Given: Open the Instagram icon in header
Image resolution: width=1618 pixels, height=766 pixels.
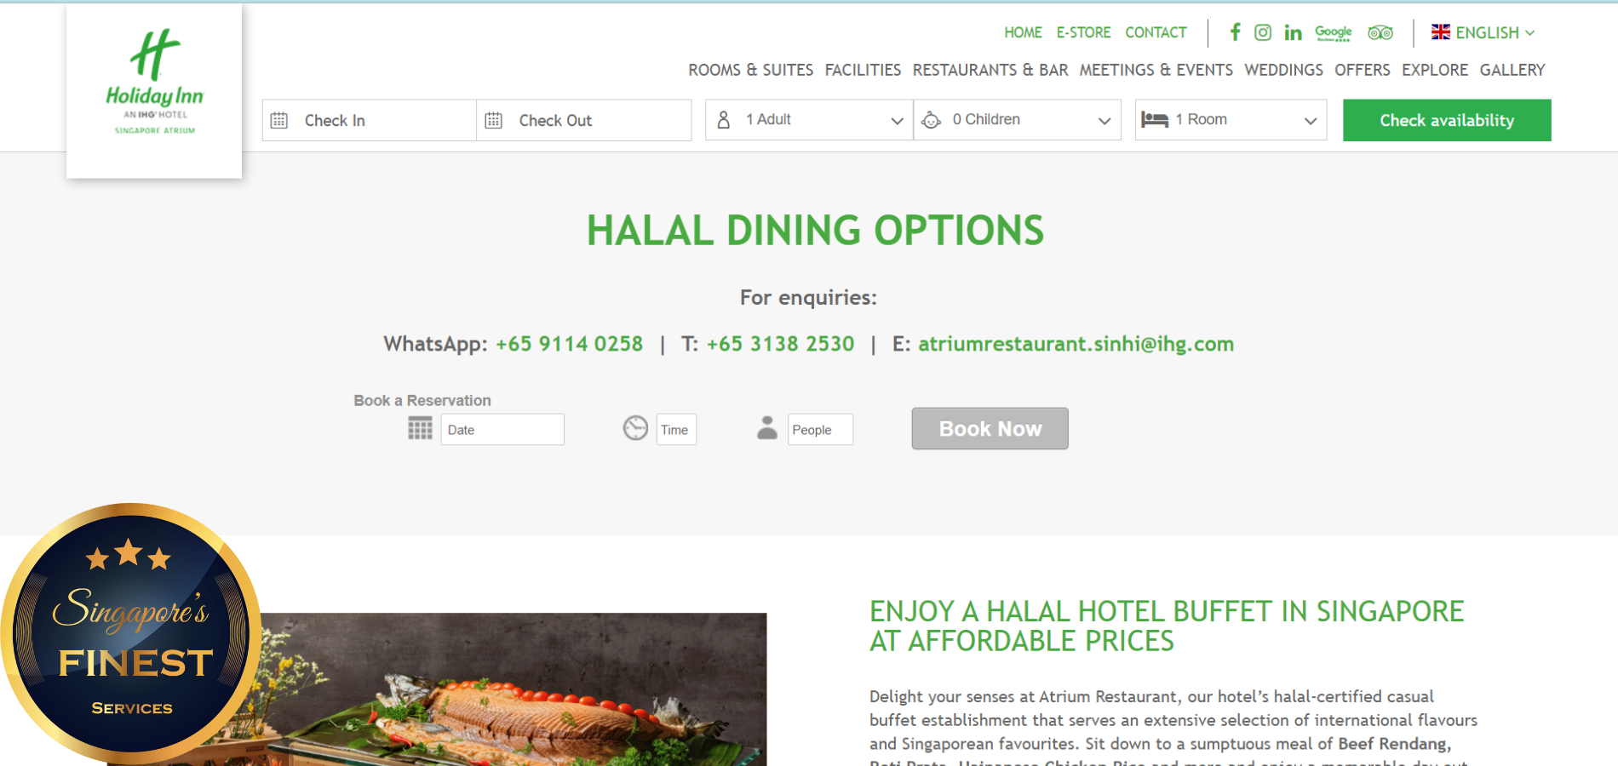Looking at the screenshot, I should click(x=1263, y=32).
